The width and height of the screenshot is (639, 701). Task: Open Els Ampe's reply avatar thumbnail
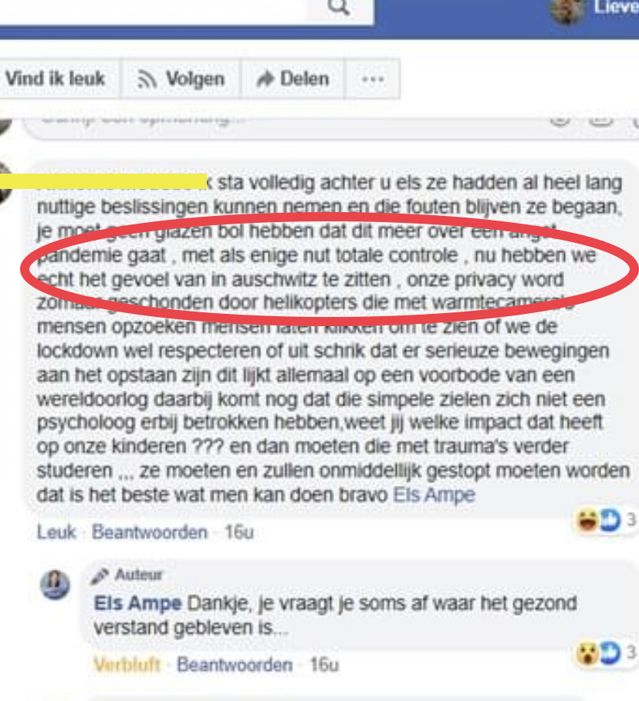(x=55, y=585)
